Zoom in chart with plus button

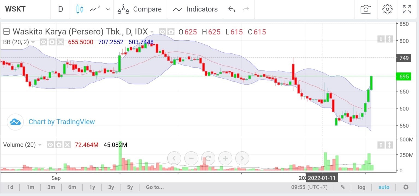point(225,158)
